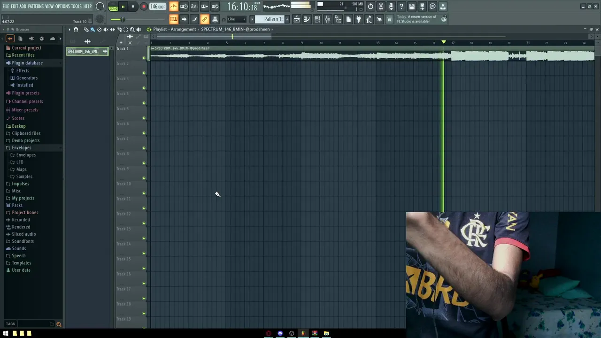Image resolution: width=601 pixels, height=338 pixels.
Task: Open the Channel rack view icon
Action: coord(317,19)
